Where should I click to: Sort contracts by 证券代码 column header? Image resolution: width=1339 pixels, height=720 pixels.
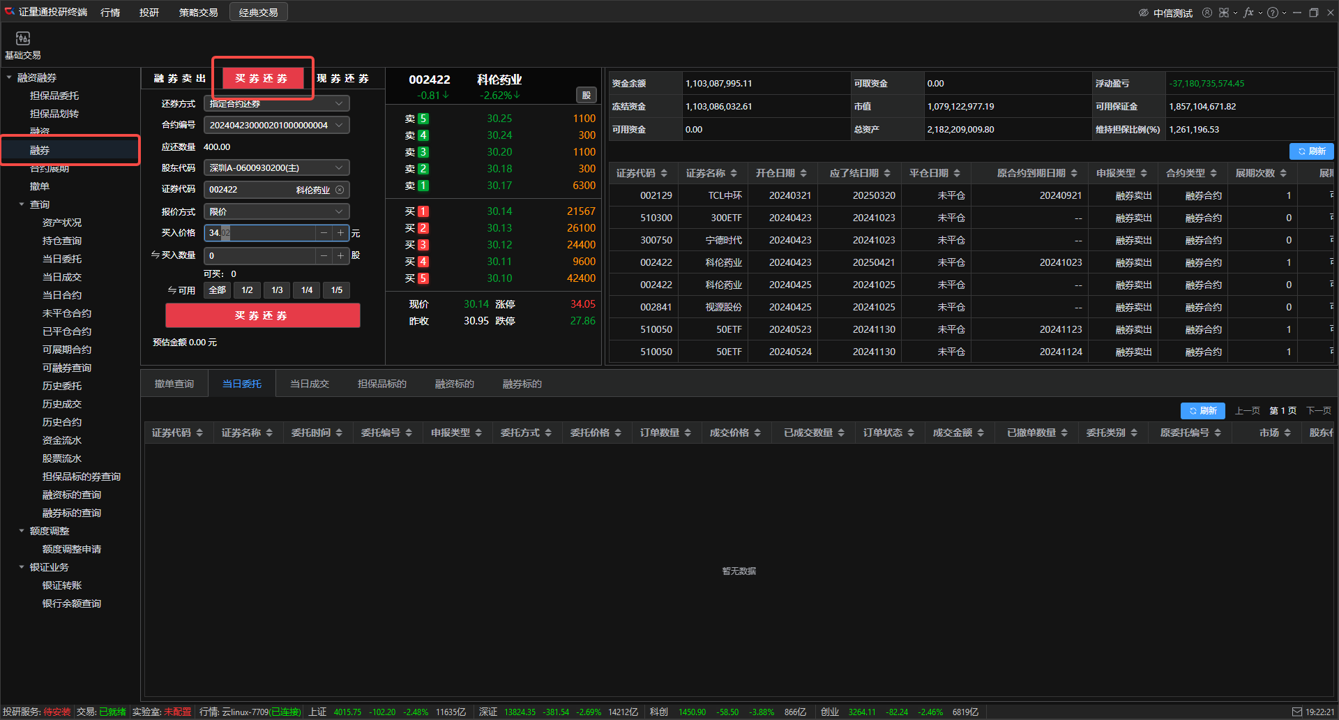click(x=642, y=174)
